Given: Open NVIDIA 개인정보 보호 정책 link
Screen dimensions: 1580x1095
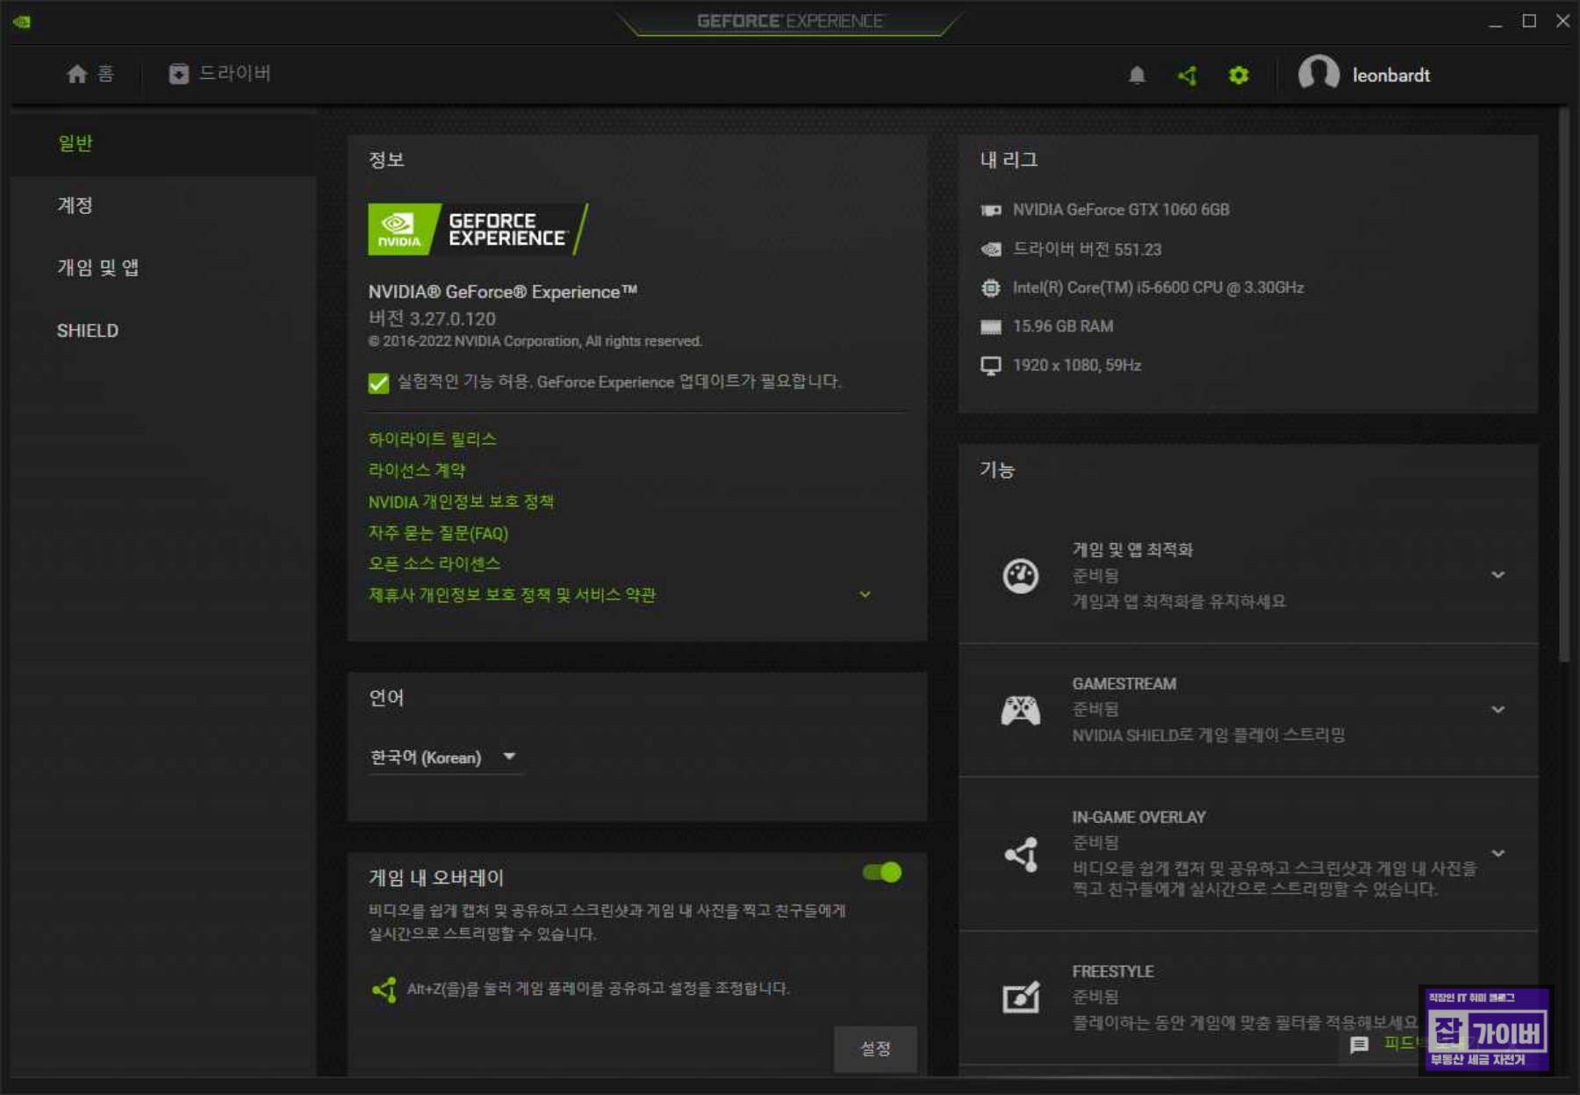Looking at the screenshot, I should coord(461,501).
